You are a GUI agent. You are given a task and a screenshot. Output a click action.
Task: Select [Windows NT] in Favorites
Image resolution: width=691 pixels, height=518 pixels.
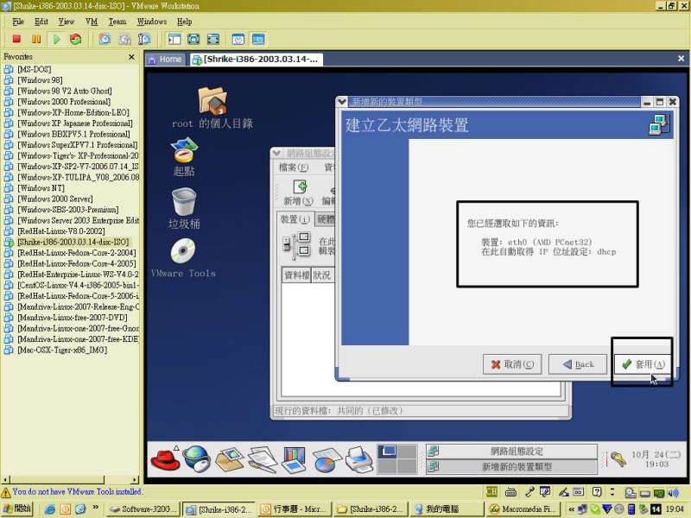(41, 188)
